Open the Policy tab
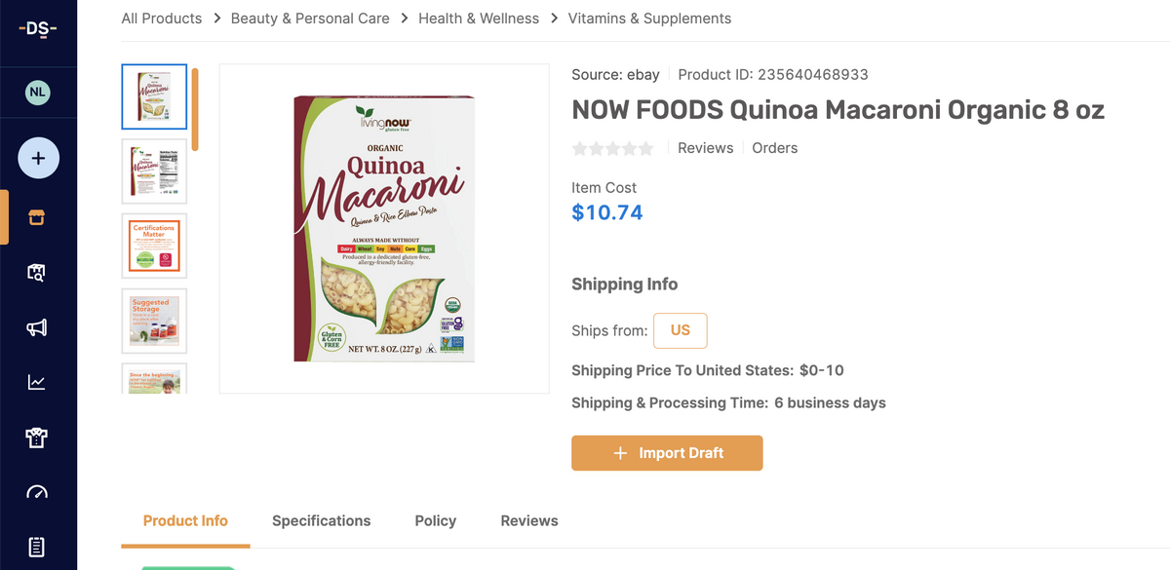 (x=435, y=521)
